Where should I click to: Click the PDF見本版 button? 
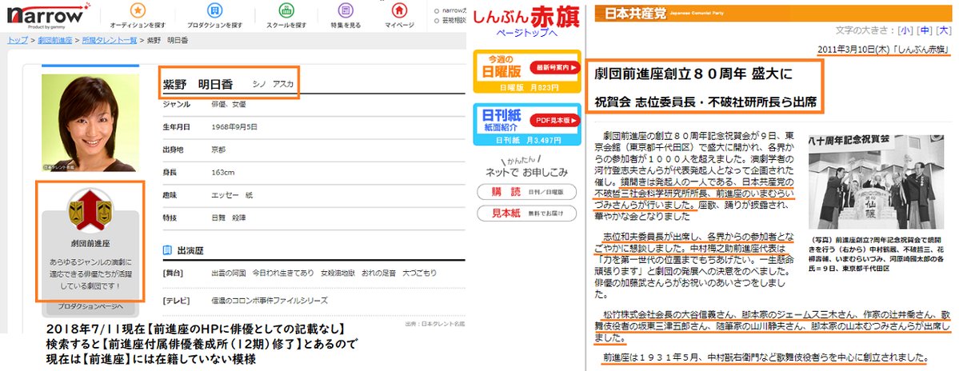click(x=554, y=120)
